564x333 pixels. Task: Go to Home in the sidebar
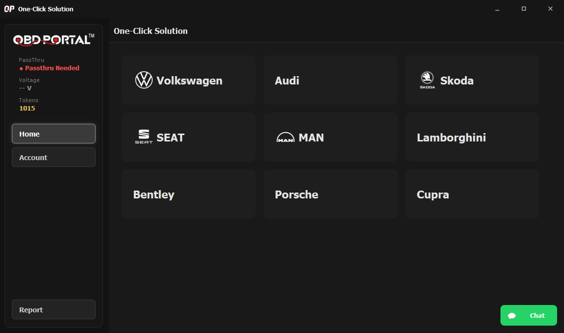tap(54, 134)
